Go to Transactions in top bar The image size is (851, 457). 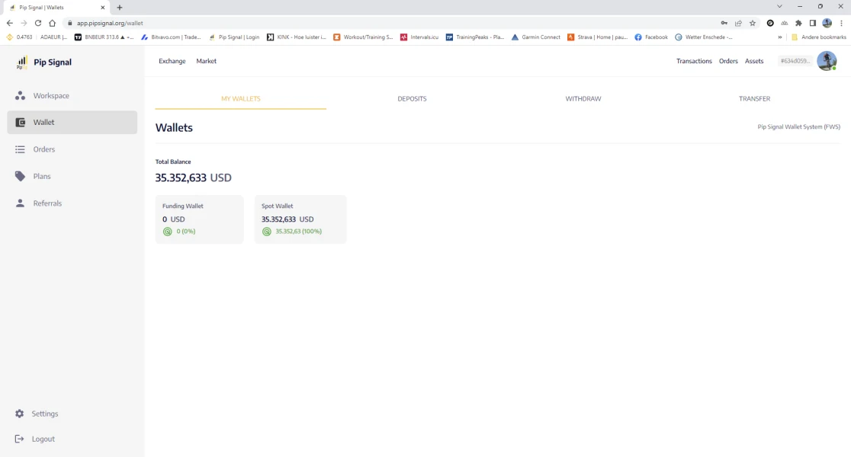(694, 61)
